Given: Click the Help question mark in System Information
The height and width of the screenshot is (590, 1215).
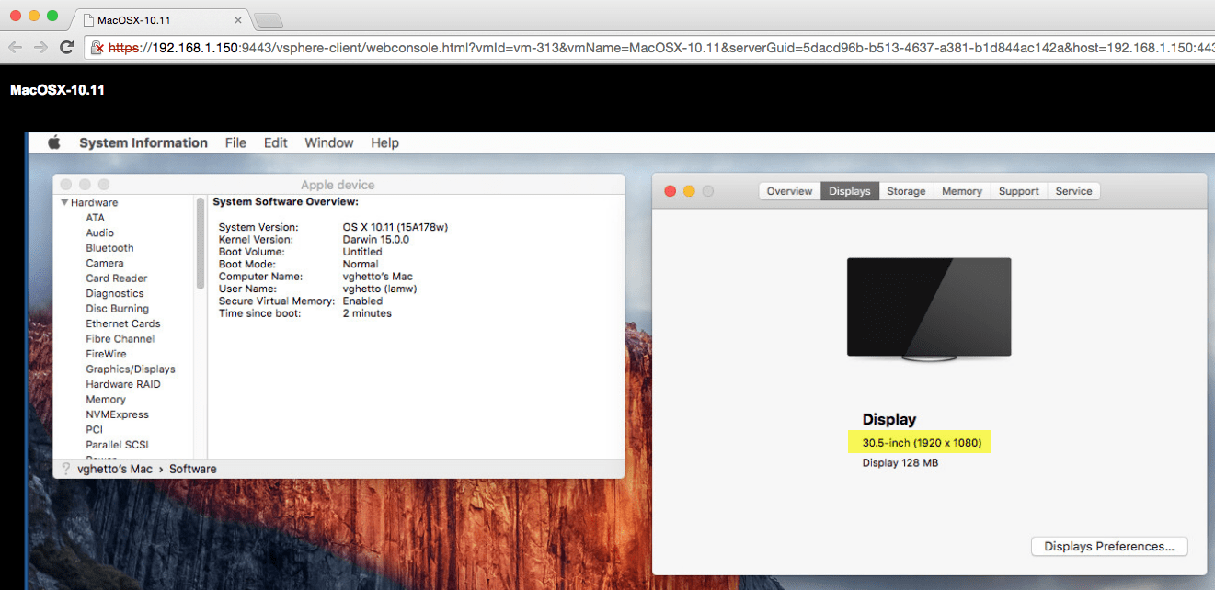Looking at the screenshot, I should point(65,469).
